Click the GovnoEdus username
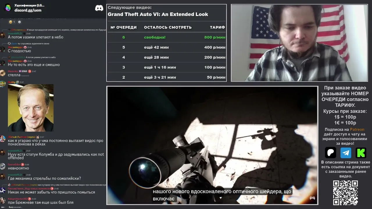 [14, 165]
